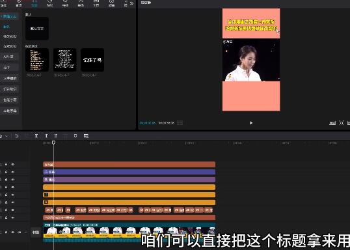Select the 默认文本 default text thumbnail
Image resolution: width=350 pixels, height=250 pixels.
(x=37, y=29)
